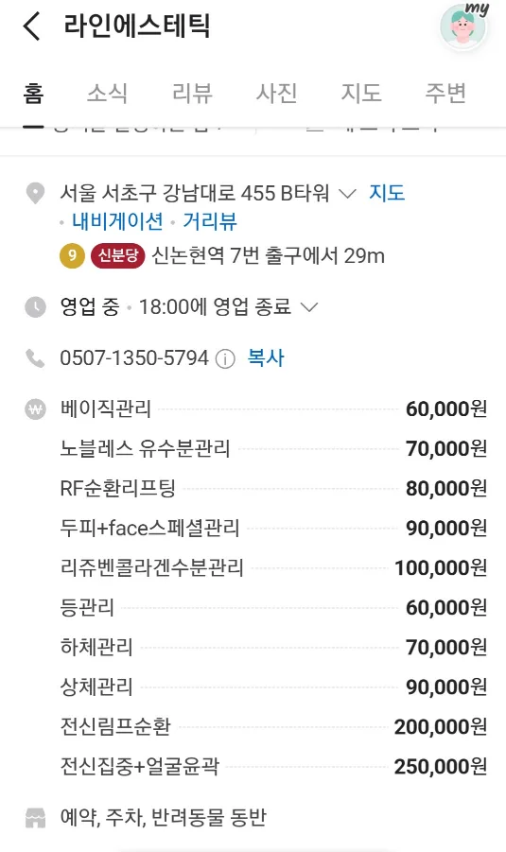
Task: Tap the clock business hours icon
Action: [35, 307]
